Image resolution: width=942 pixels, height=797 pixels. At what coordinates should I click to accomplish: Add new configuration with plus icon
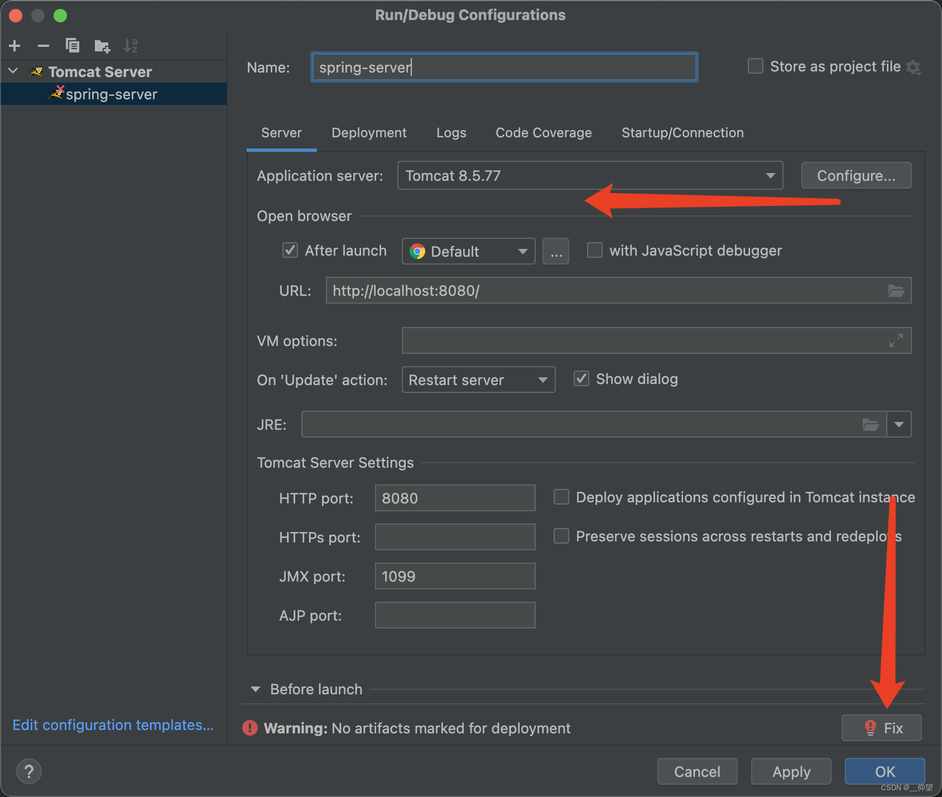15,46
